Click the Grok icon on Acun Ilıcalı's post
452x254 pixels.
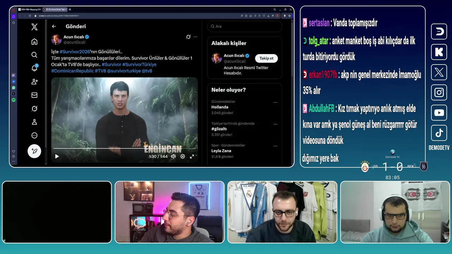[188, 37]
